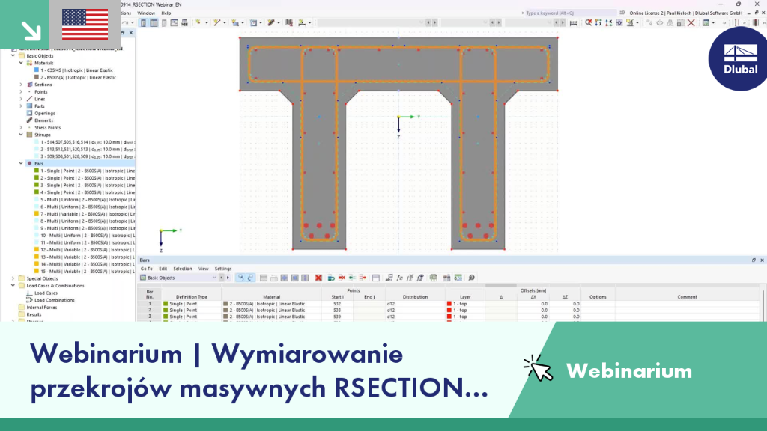This screenshot has width=767, height=431.
Task: Click the export table icon in Bars toolbar
Action: [434, 278]
